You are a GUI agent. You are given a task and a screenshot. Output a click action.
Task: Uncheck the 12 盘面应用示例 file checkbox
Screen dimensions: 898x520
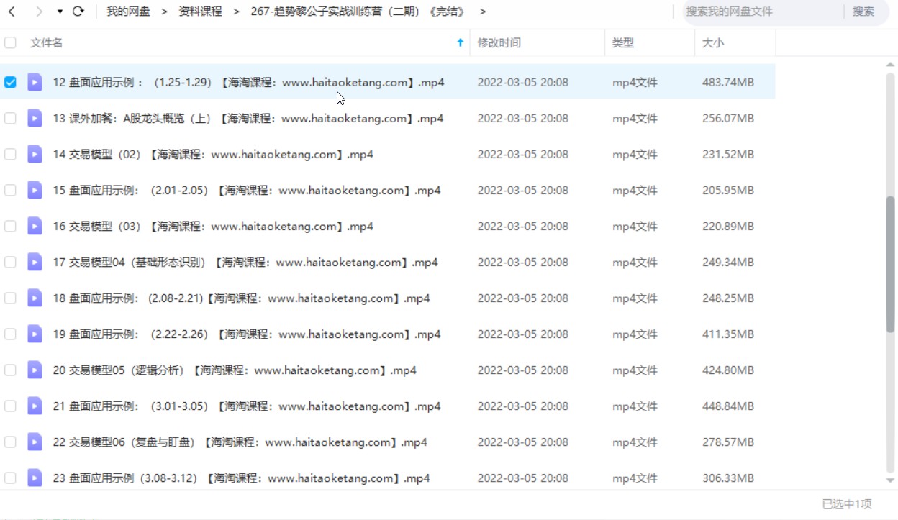pyautogui.click(x=10, y=82)
